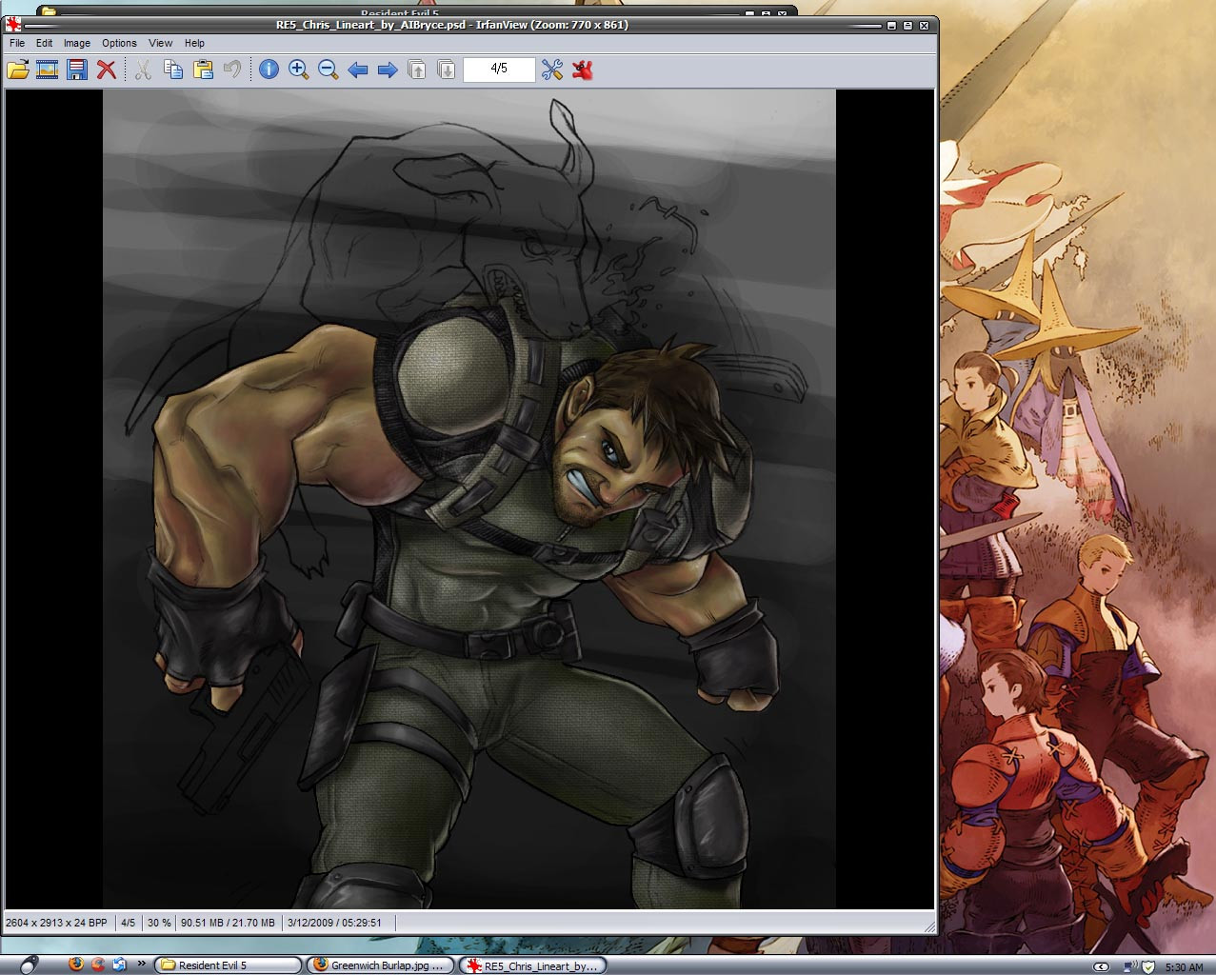
Task: Click the 4/5 page number field
Action: 499,69
